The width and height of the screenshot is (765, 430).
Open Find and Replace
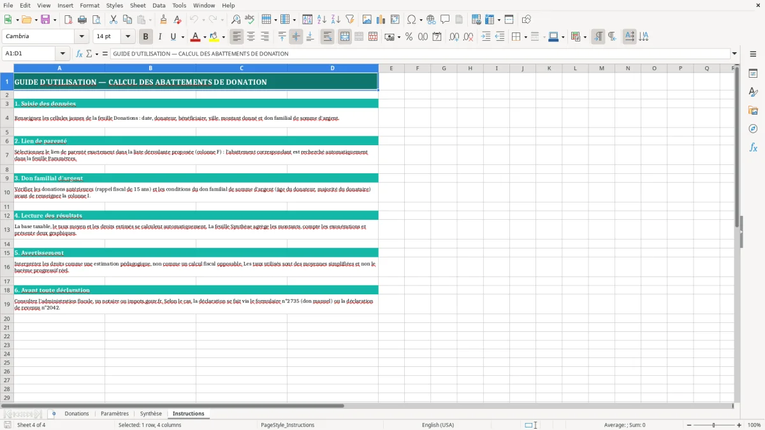236,20
